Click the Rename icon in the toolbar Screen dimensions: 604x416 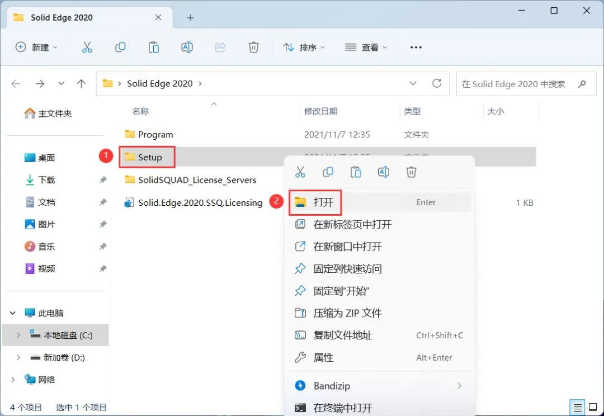coord(187,48)
